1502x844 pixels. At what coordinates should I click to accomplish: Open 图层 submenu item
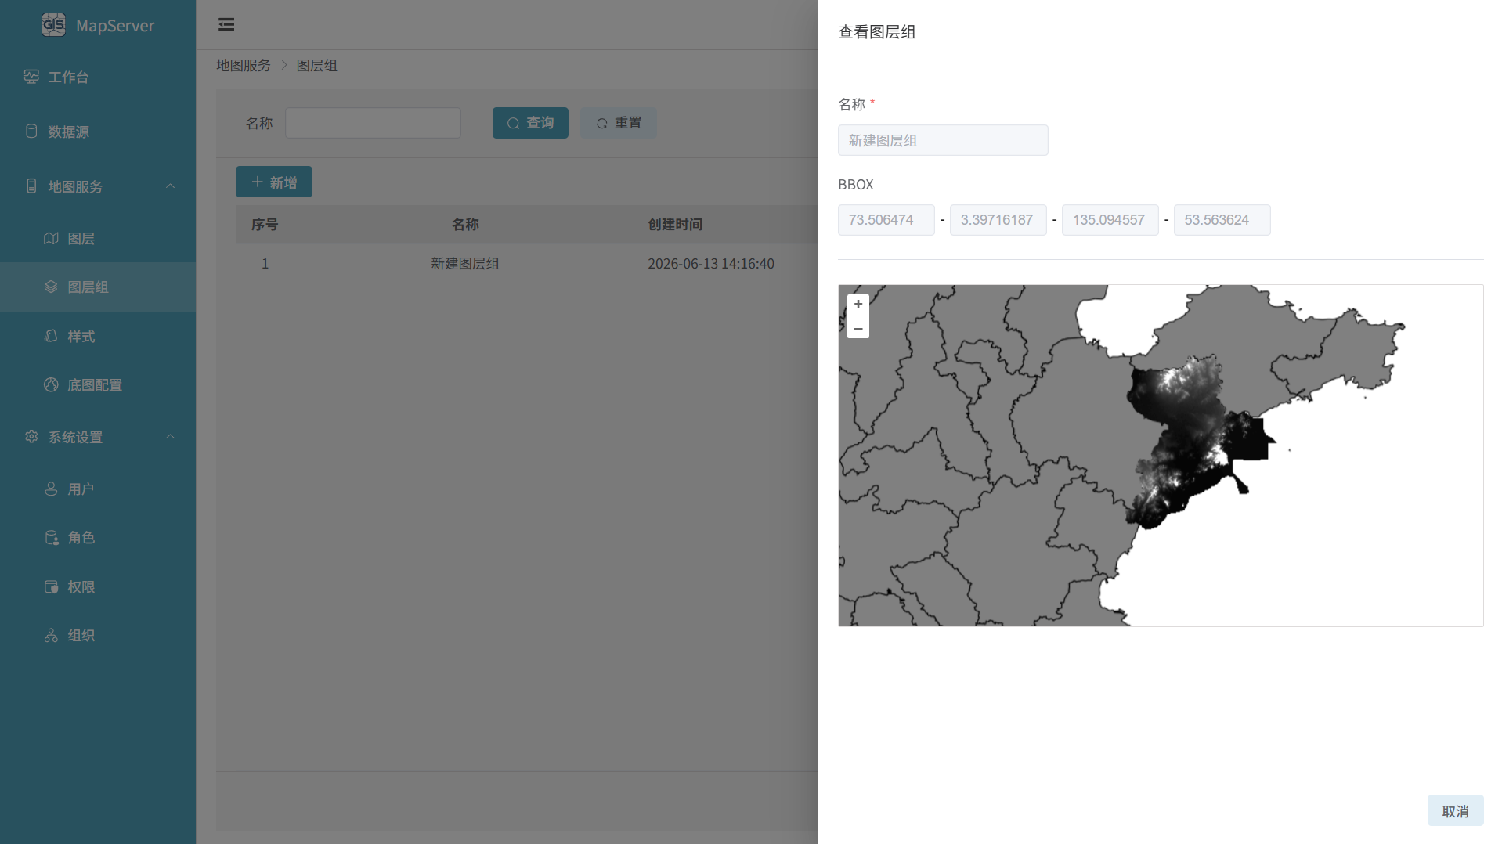(x=98, y=238)
